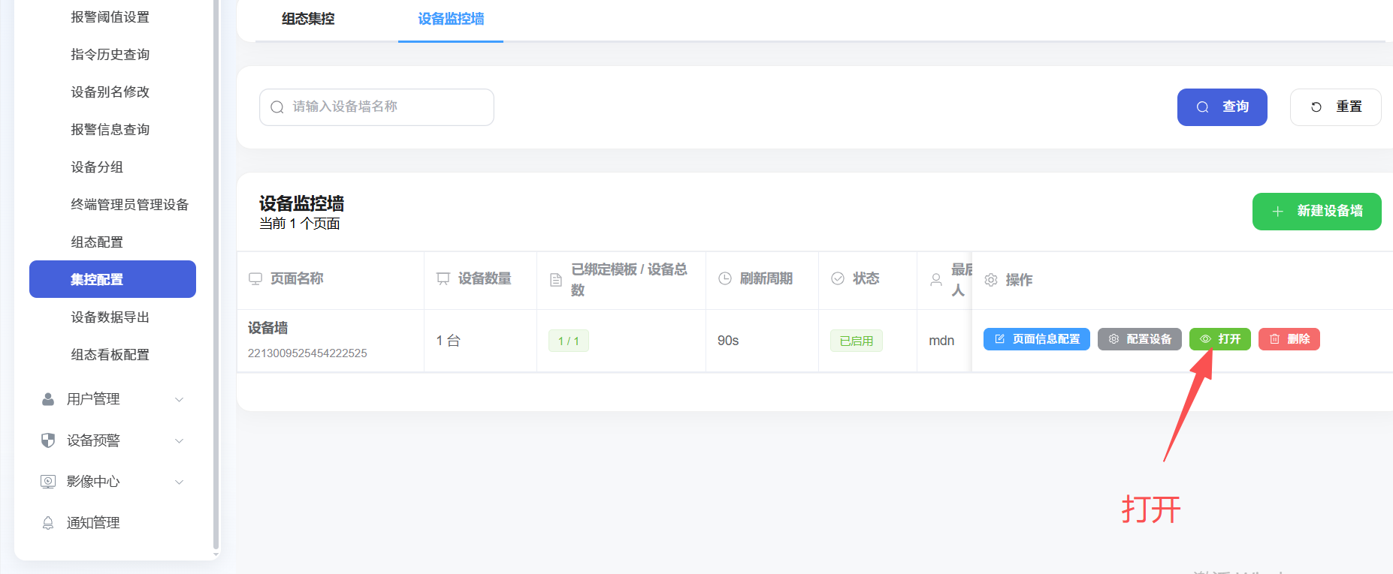This screenshot has width=1393, height=574.
Task: Click the user icon beside 用户管理
Action: coord(48,399)
